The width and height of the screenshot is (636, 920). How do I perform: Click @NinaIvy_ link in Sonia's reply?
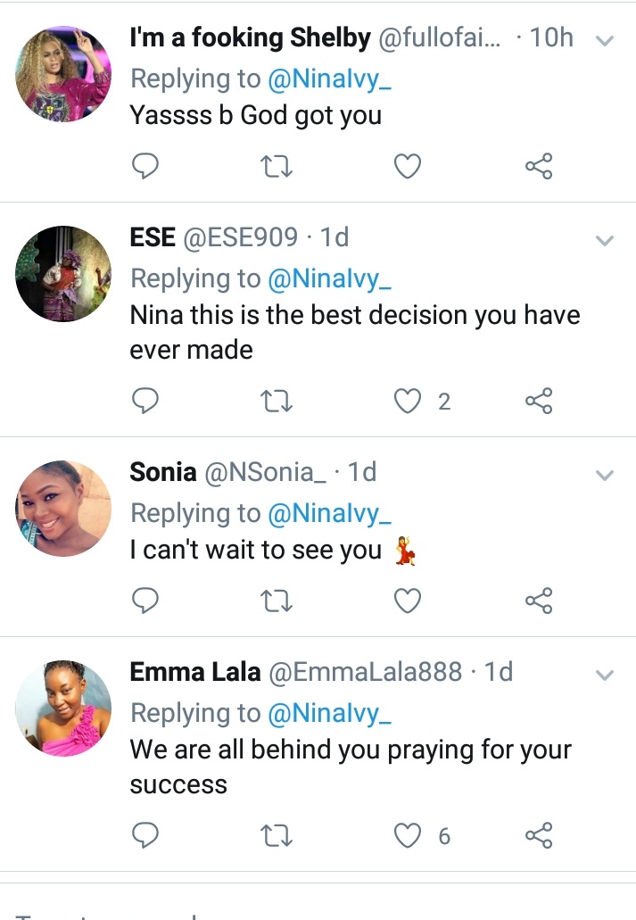coord(330,513)
